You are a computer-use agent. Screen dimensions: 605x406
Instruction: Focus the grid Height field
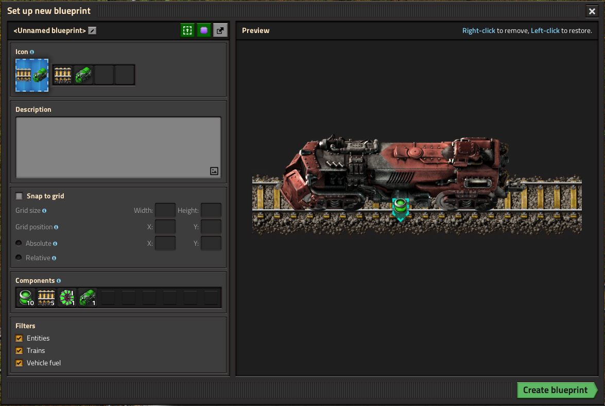tap(211, 210)
